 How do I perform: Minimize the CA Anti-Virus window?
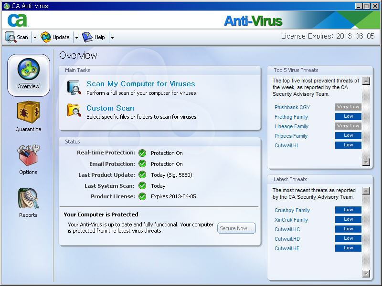[359, 6]
